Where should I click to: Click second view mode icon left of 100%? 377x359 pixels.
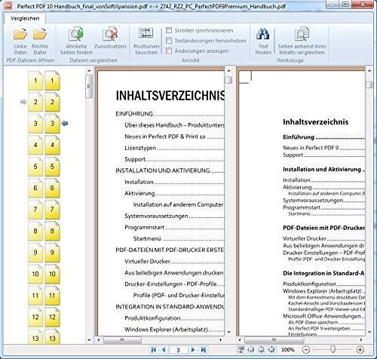(x=251, y=349)
